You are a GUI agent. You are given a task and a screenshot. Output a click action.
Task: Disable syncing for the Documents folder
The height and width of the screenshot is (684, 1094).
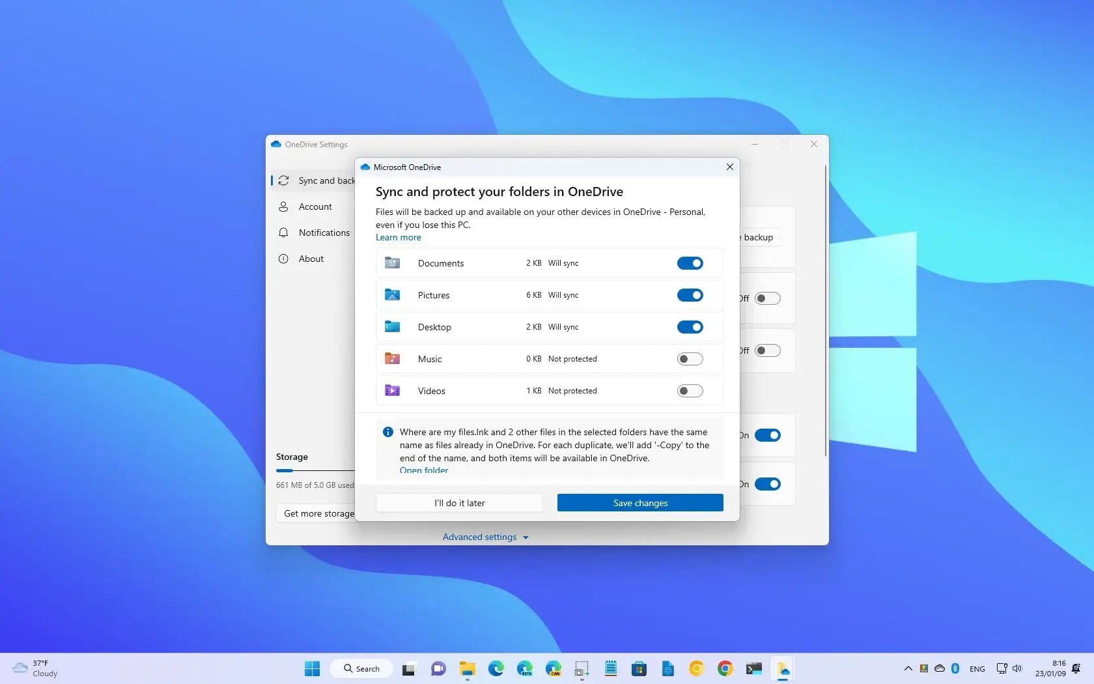[x=690, y=263]
